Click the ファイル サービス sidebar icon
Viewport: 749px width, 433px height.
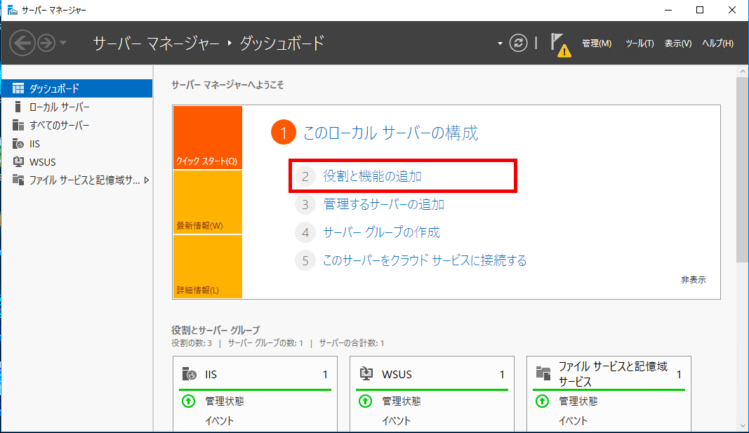tap(18, 180)
